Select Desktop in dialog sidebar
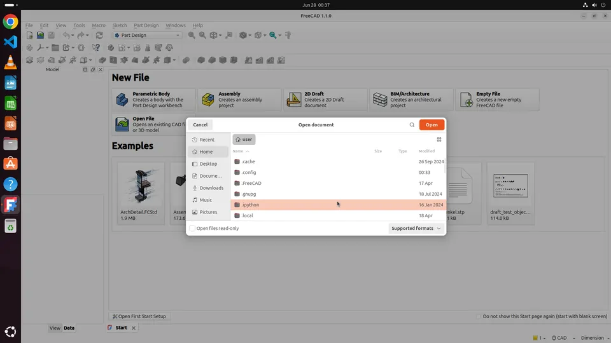 [x=208, y=164]
